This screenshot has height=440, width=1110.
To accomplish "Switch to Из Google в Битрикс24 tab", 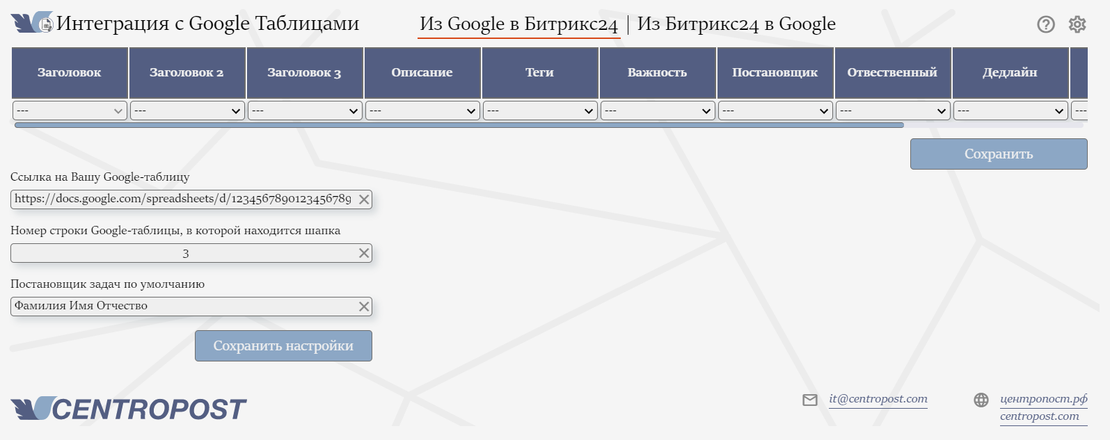I will pyautogui.click(x=518, y=24).
